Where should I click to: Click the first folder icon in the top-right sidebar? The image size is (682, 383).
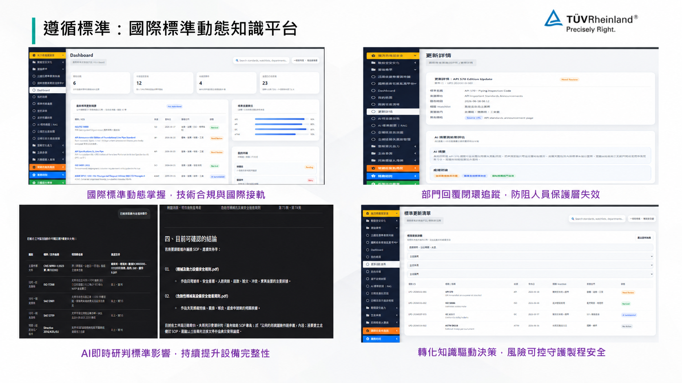click(x=373, y=63)
